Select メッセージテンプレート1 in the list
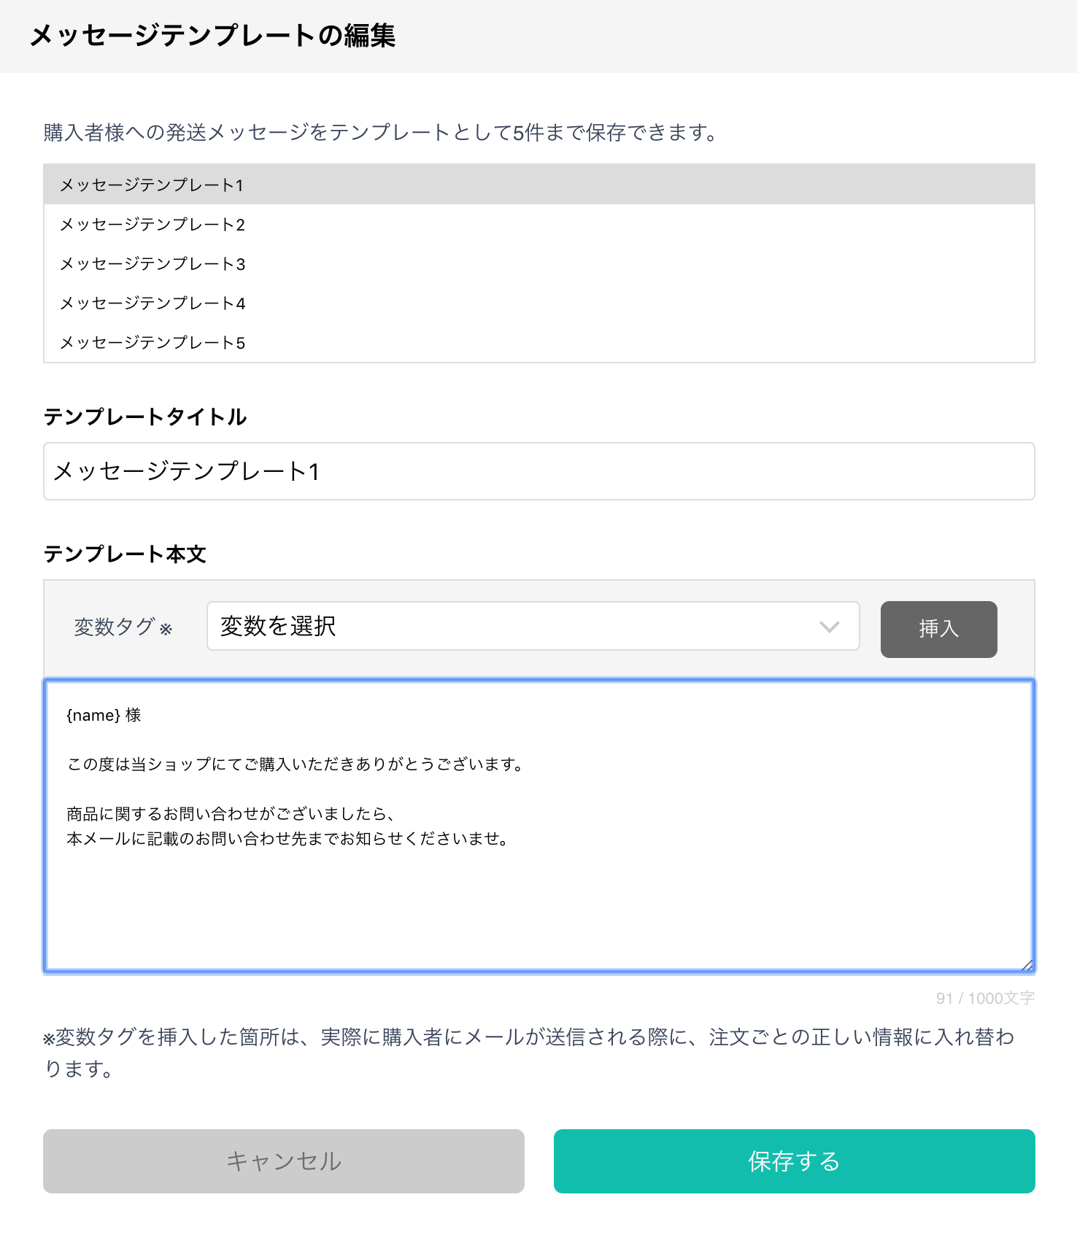Image resolution: width=1077 pixels, height=1235 pixels. [x=538, y=185]
